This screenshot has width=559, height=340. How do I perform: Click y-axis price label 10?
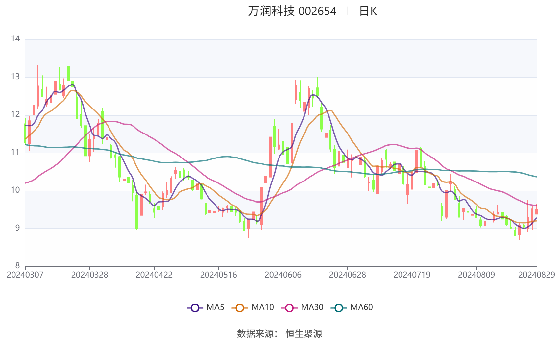(15, 190)
